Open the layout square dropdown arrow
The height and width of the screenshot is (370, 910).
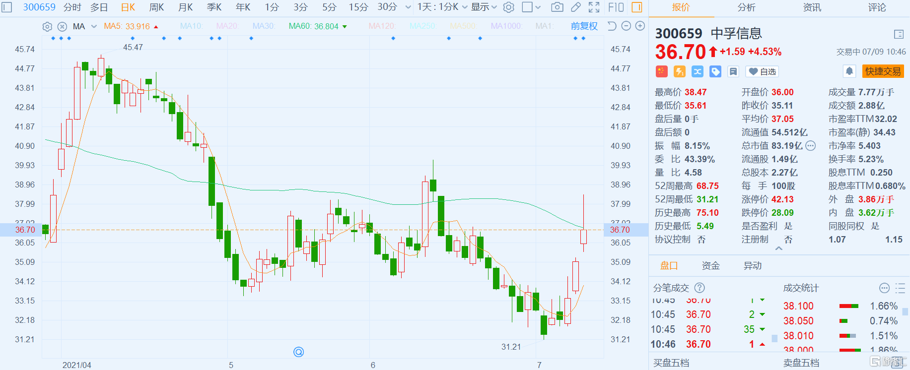coord(538,7)
